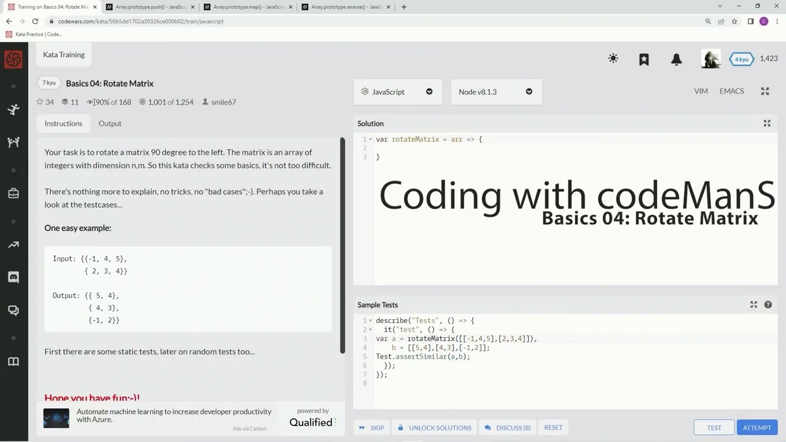Click the Qualified logo link
Screen dimensions: 786x442
point(313,422)
